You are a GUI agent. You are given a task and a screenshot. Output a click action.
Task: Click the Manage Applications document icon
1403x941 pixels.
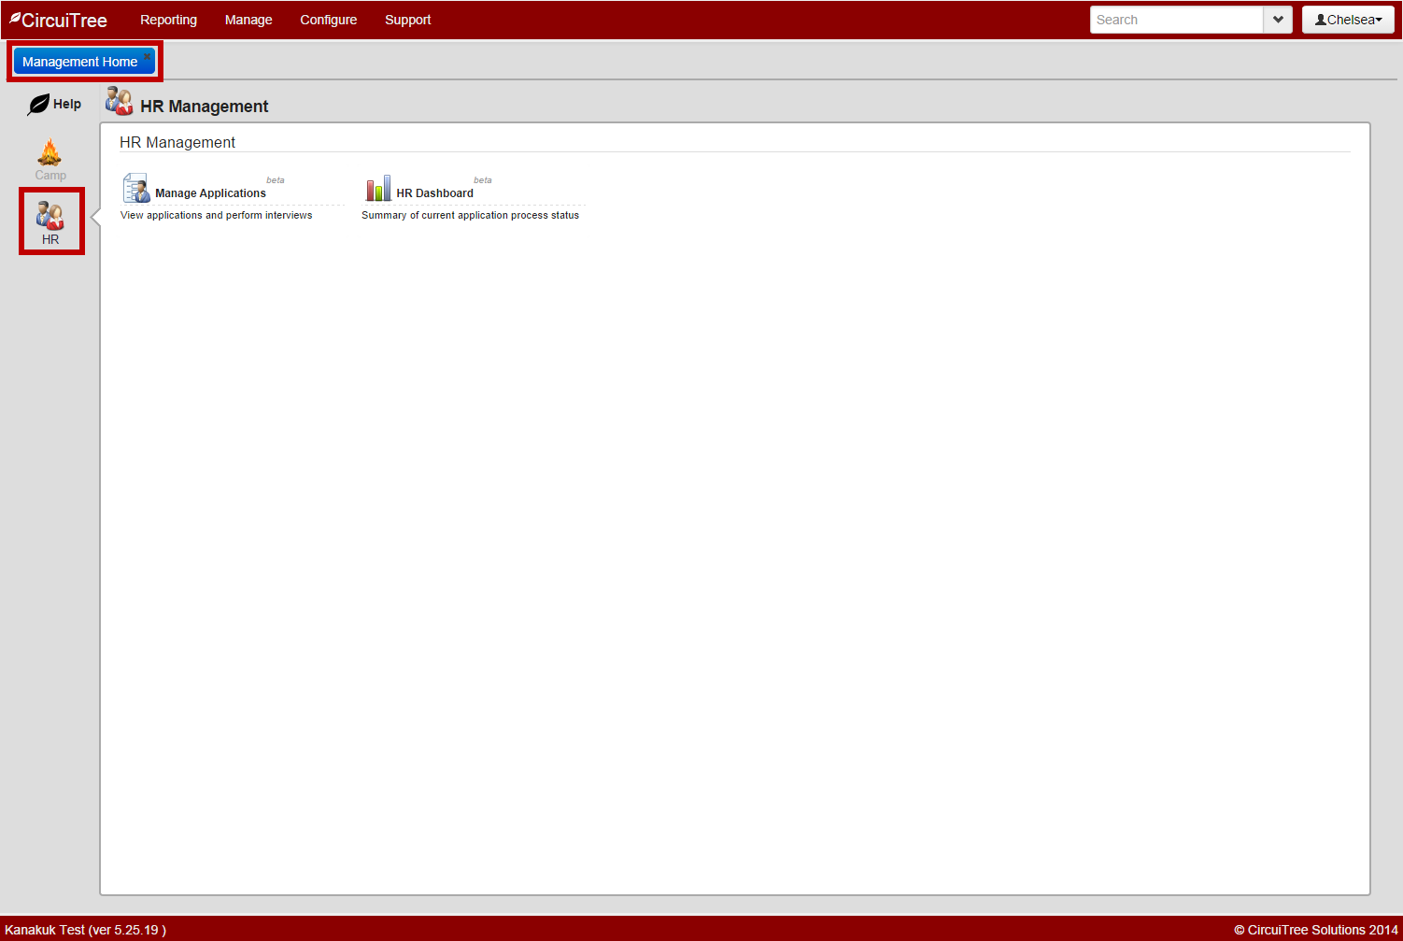(x=136, y=188)
